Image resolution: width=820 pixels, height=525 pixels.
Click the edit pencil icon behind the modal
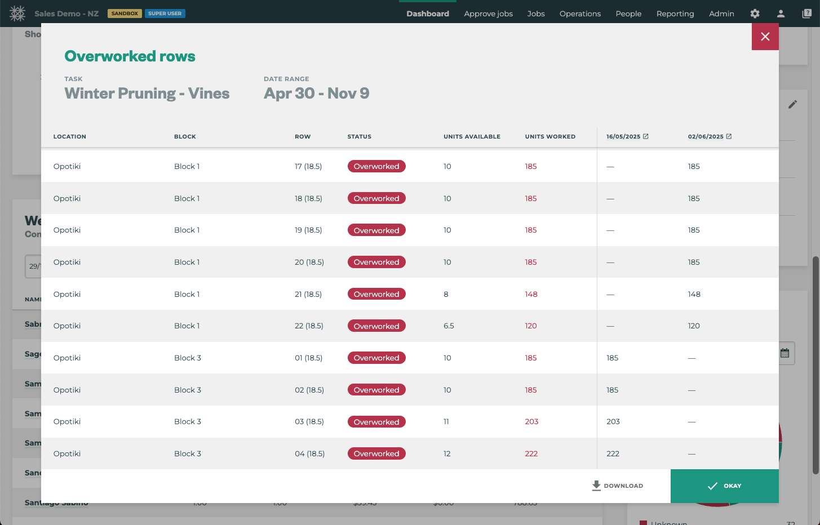(793, 104)
